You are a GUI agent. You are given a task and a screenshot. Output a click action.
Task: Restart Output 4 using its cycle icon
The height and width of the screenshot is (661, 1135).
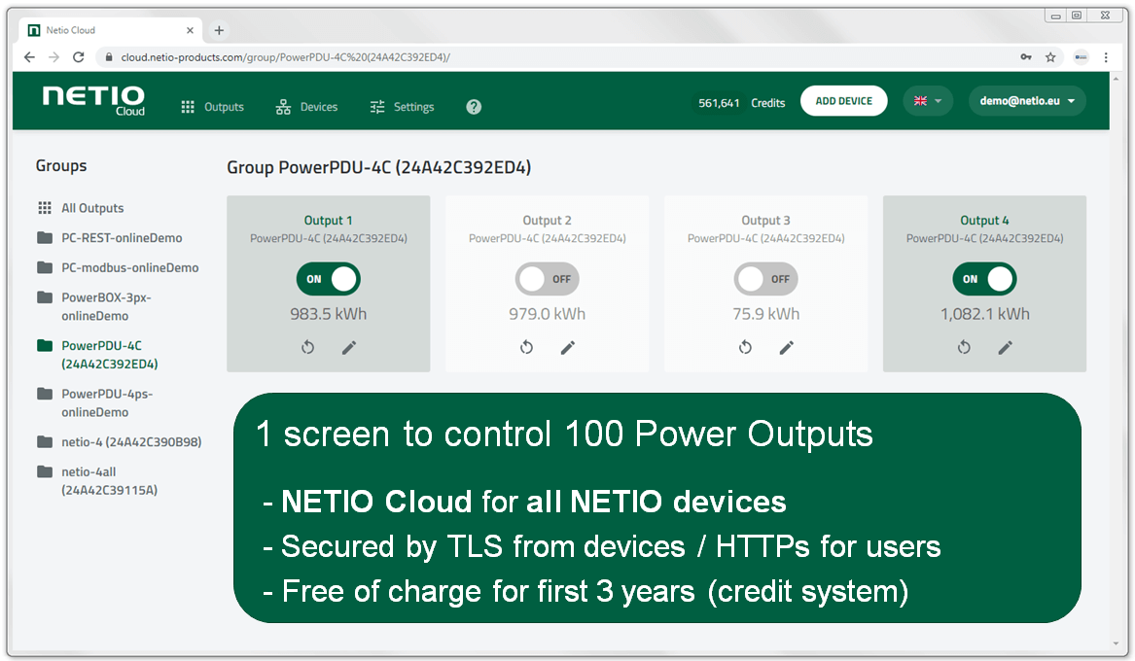point(964,348)
